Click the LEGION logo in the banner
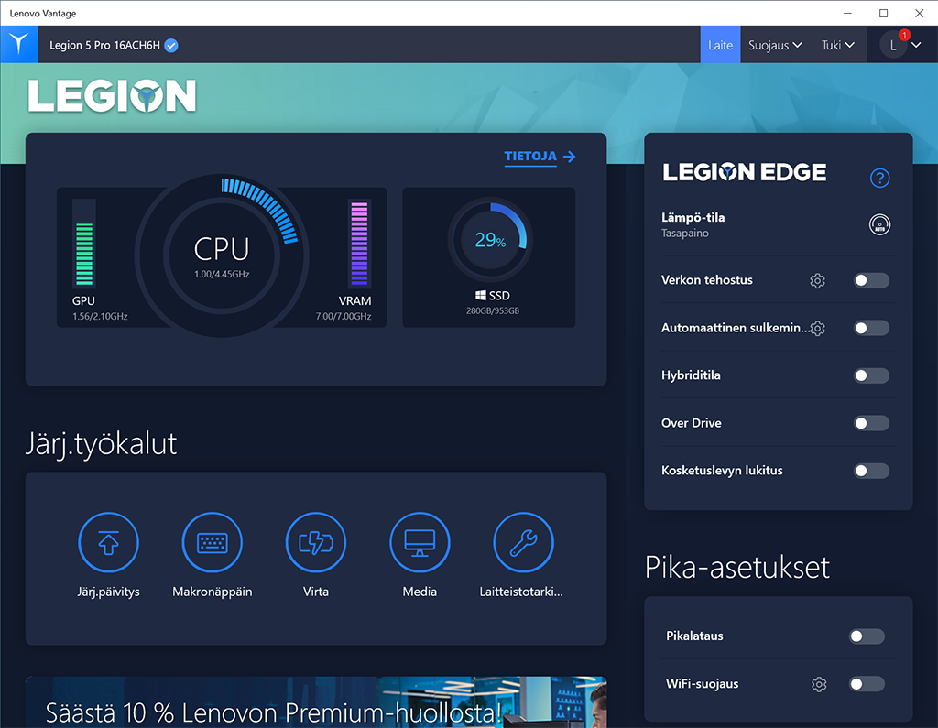Screen dimensions: 938x728 113,96
